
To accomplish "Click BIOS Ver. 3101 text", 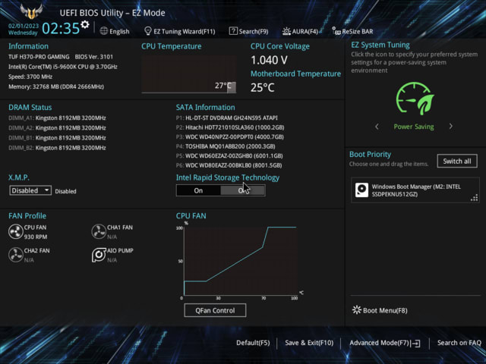I will [x=94, y=57].
